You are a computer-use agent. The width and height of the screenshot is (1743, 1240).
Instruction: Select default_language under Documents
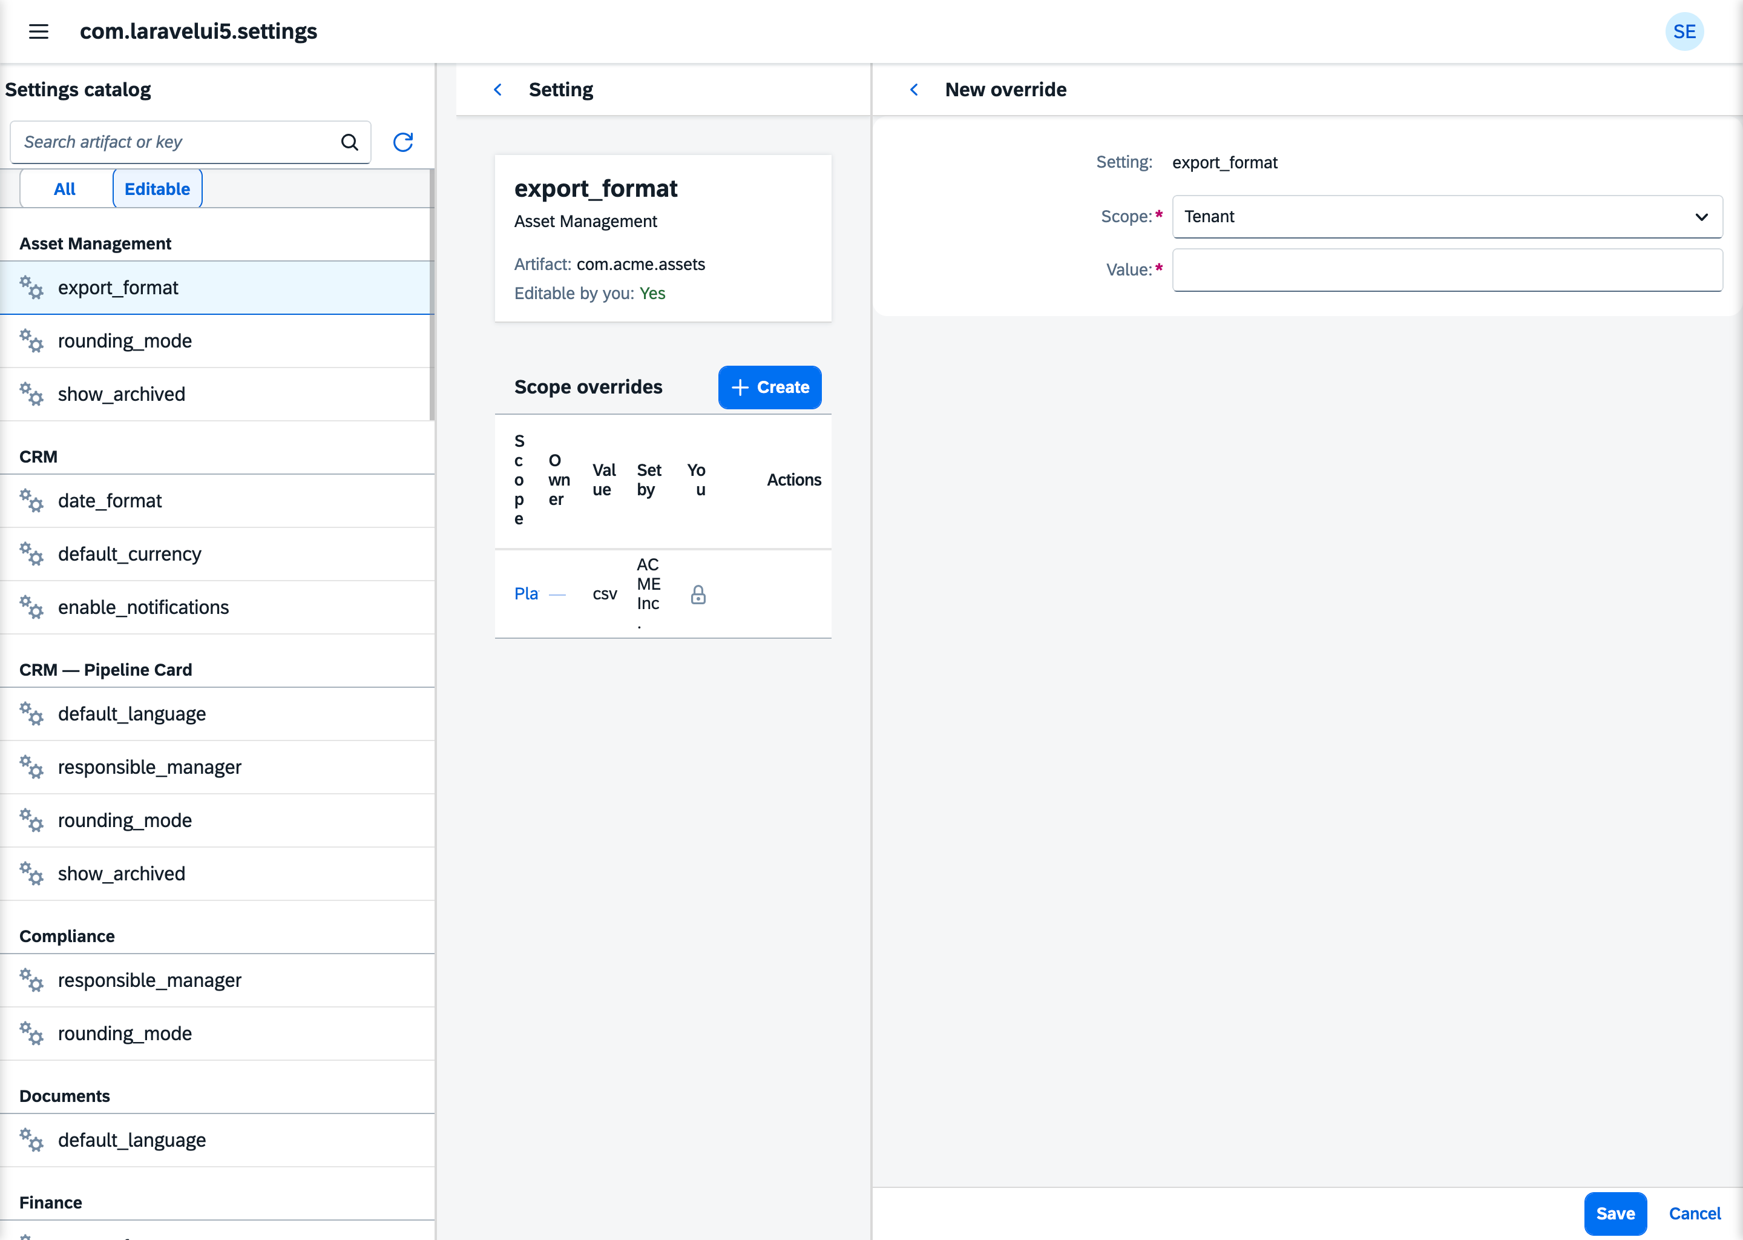pyautogui.click(x=217, y=1140)
